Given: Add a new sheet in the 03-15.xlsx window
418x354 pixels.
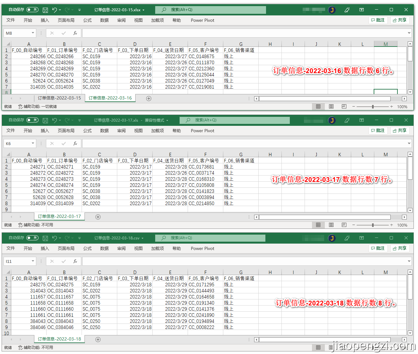Looking at the screenshot, I should click(x=148, y=99).
